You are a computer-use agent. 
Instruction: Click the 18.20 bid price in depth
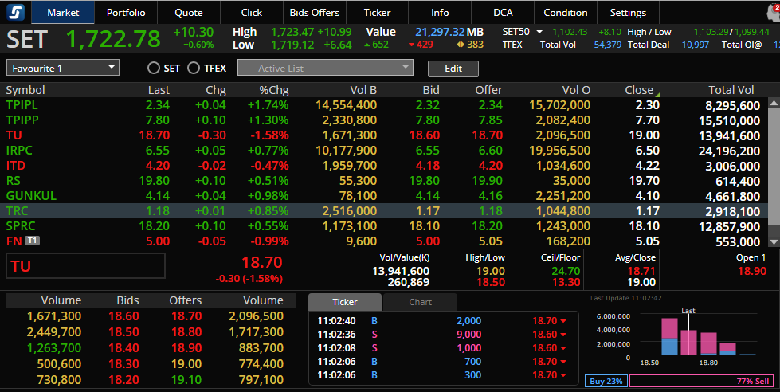click(x=123, y=379)
